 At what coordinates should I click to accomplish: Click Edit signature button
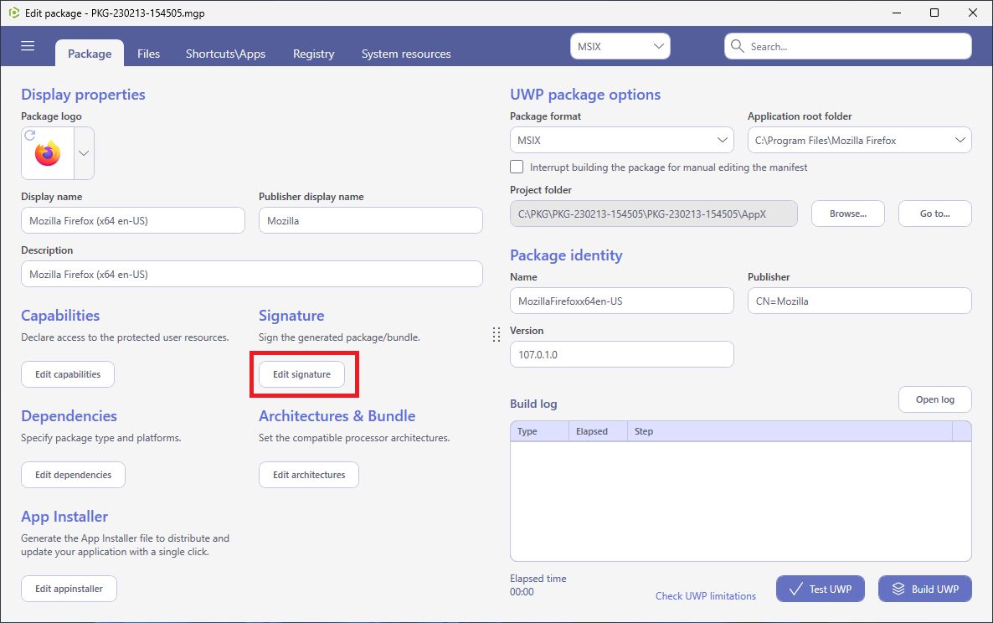pyautogui.click(x=302, y=374)
